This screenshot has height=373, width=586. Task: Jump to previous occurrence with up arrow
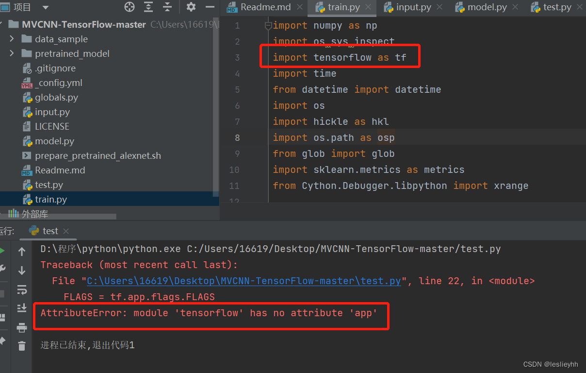tap(21, 251)
